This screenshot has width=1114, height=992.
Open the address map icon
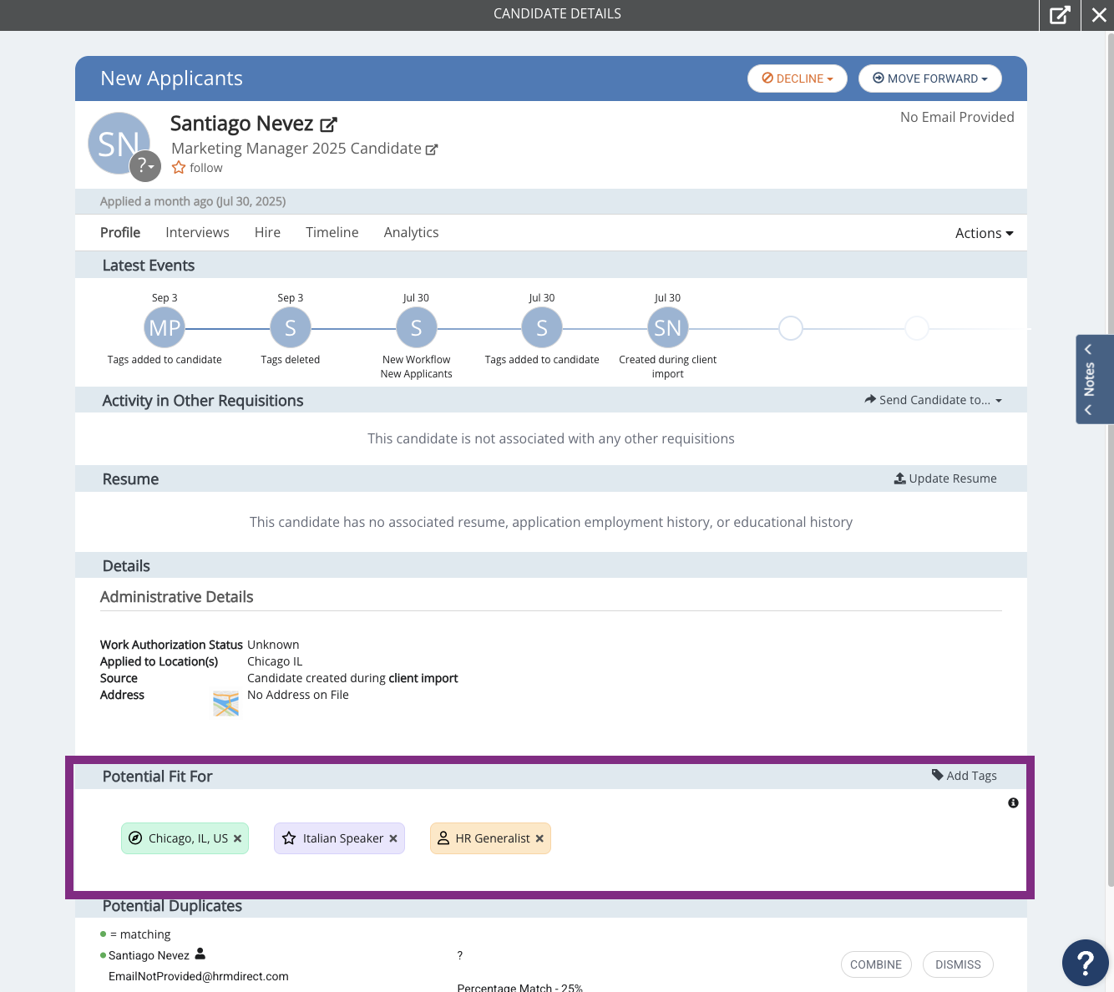click(x=225, y=704)
